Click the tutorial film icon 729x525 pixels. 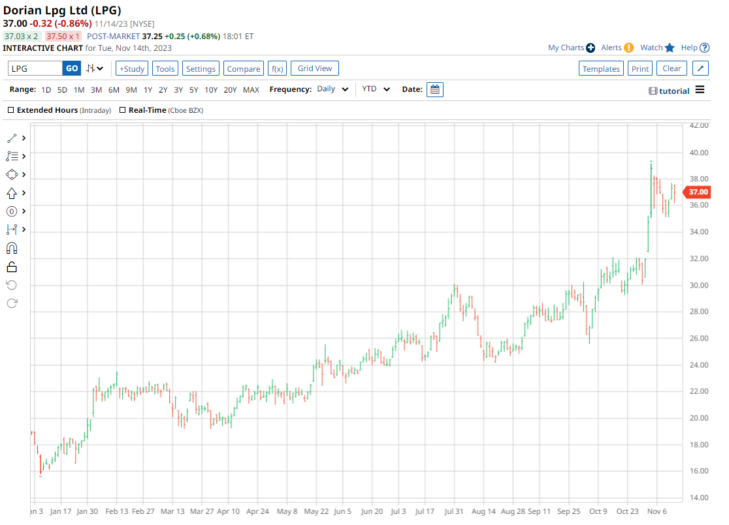click(653, 91)
